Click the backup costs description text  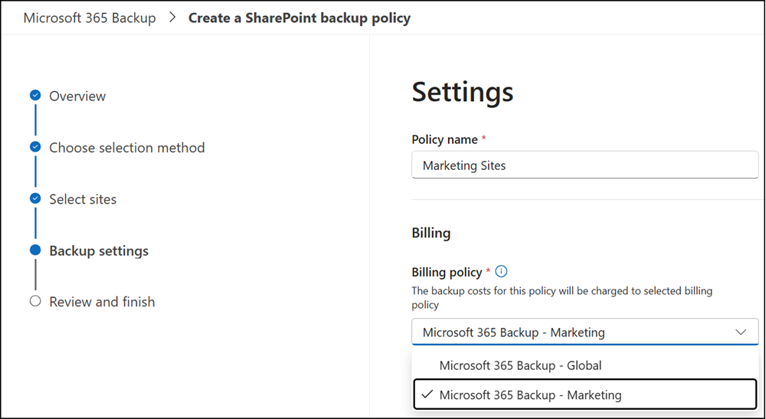coord(561,298)
